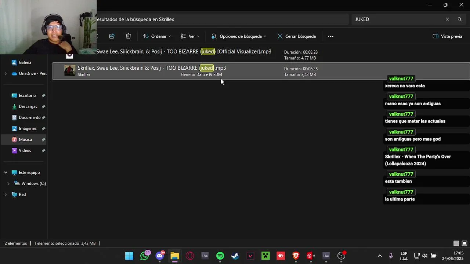Click the pin icon beside Música
Image resolution: width=470 pixels, height=264 pixels.
(43, 140)
